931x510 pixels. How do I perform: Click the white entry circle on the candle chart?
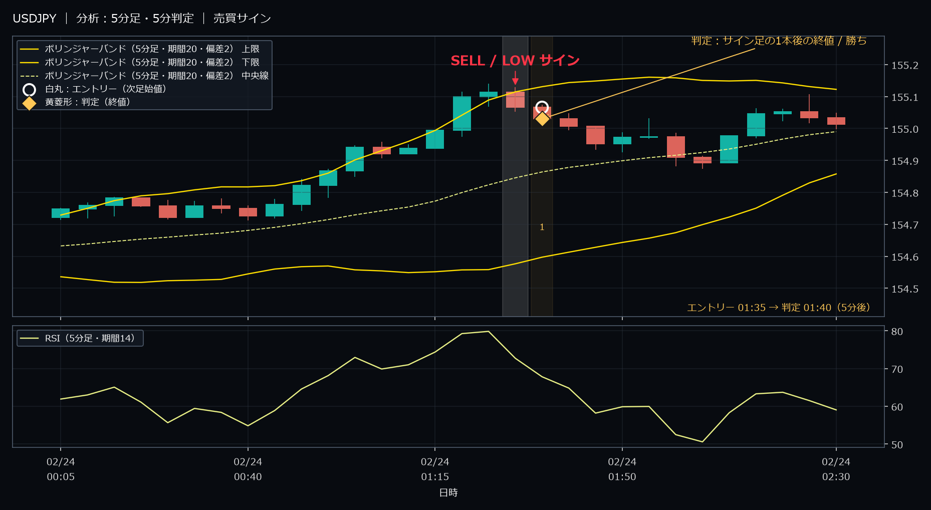click(542, 107)
